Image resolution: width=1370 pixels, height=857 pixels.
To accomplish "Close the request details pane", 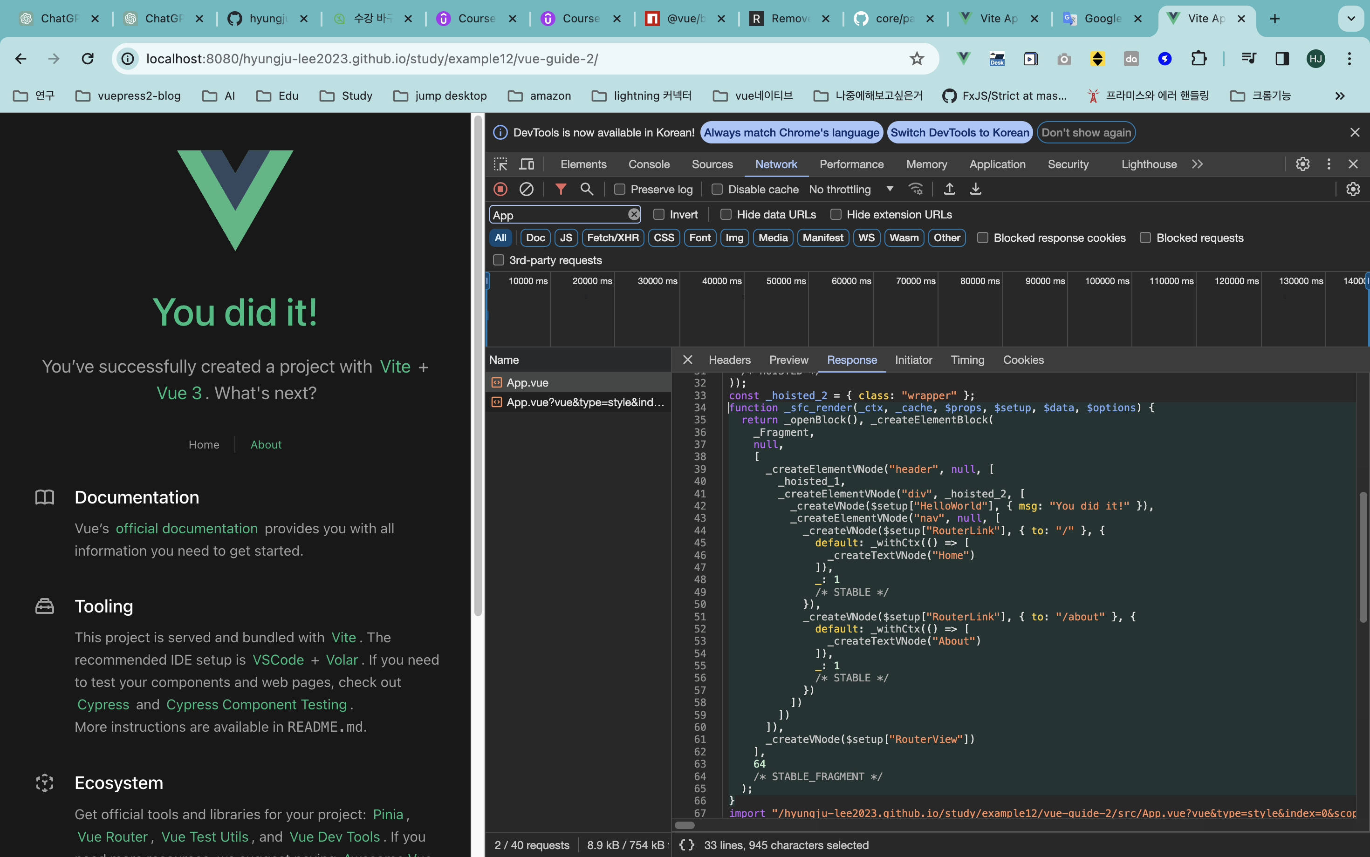I will click(x=687, y=360).
